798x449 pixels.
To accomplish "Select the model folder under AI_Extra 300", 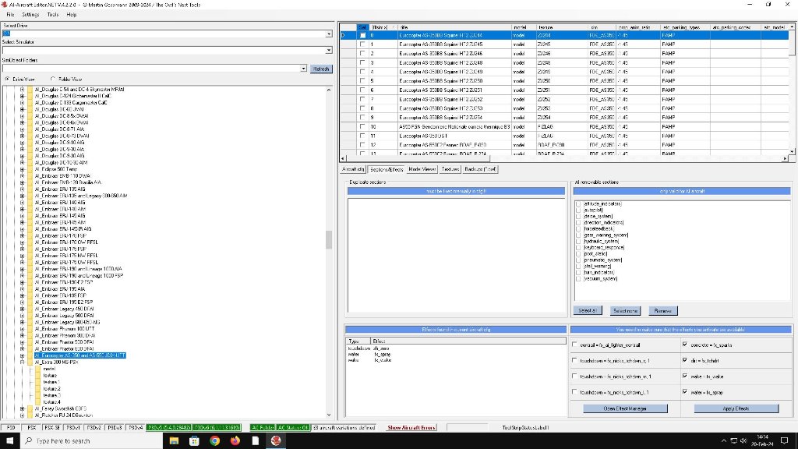I will tap(49, 369).
